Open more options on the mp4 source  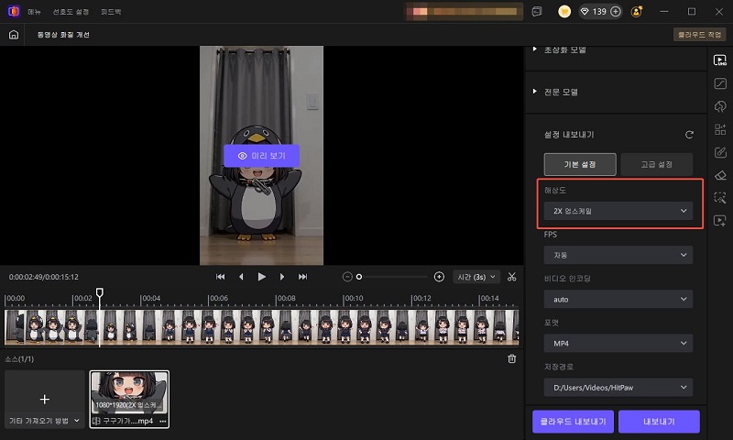coord(163,421)
